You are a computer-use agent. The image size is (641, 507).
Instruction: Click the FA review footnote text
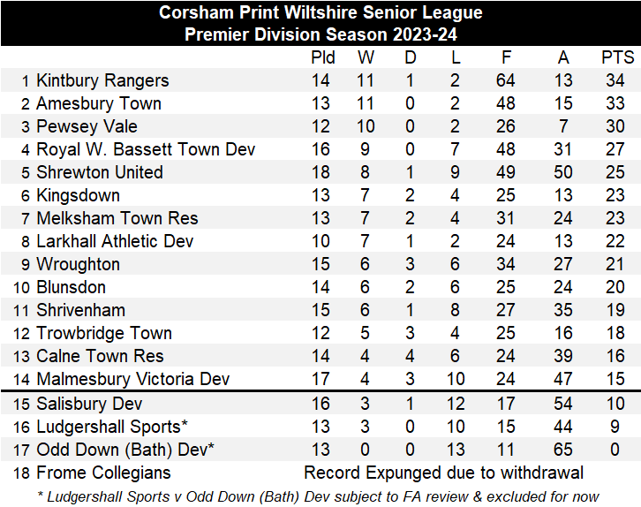pyautogui.click(x=320, y=496)
